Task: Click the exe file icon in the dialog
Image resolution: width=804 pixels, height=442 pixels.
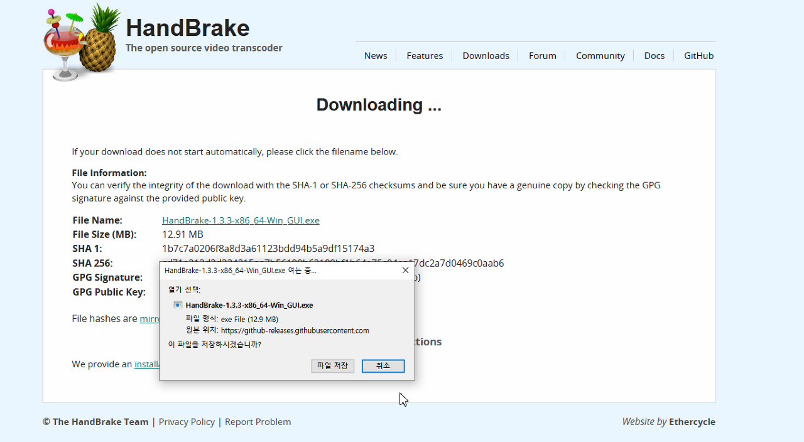Action: click(x=178, y=305)
